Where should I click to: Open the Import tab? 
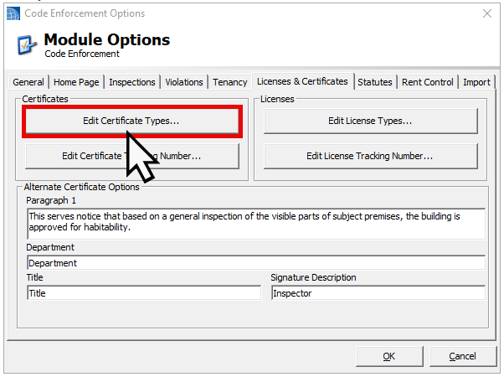coord(476,82)
